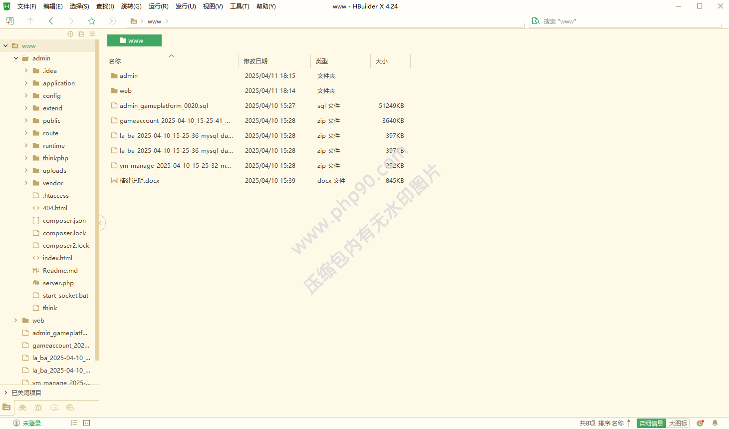Viewport: 729px width, 429px height.
Task: Open the sync/export panel icon
Action: point(54,408)
